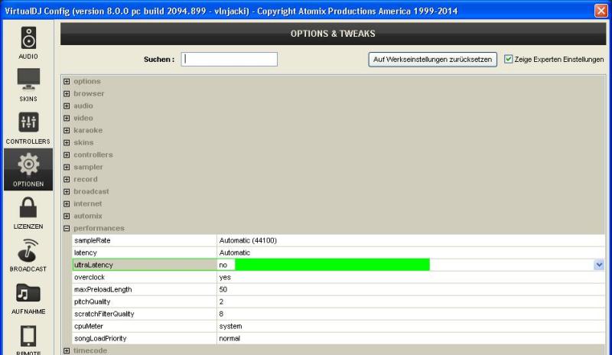Viewport: 612px width, 355px height.
Task: Click into the Suchen search field
Action: click(229, 60)
